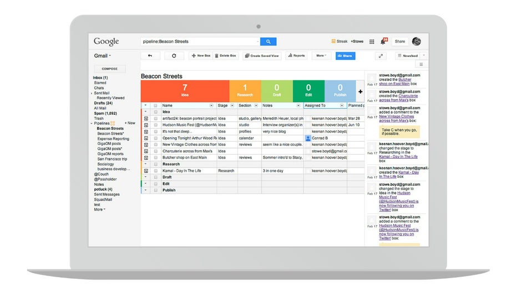This screenshot has width=516, height=296.
Task: Collapse the Research group row
Action: click(145, 164)
